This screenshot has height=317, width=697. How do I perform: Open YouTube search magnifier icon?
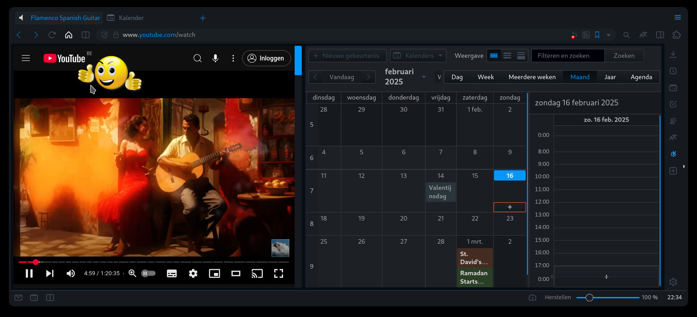[198, 58]
